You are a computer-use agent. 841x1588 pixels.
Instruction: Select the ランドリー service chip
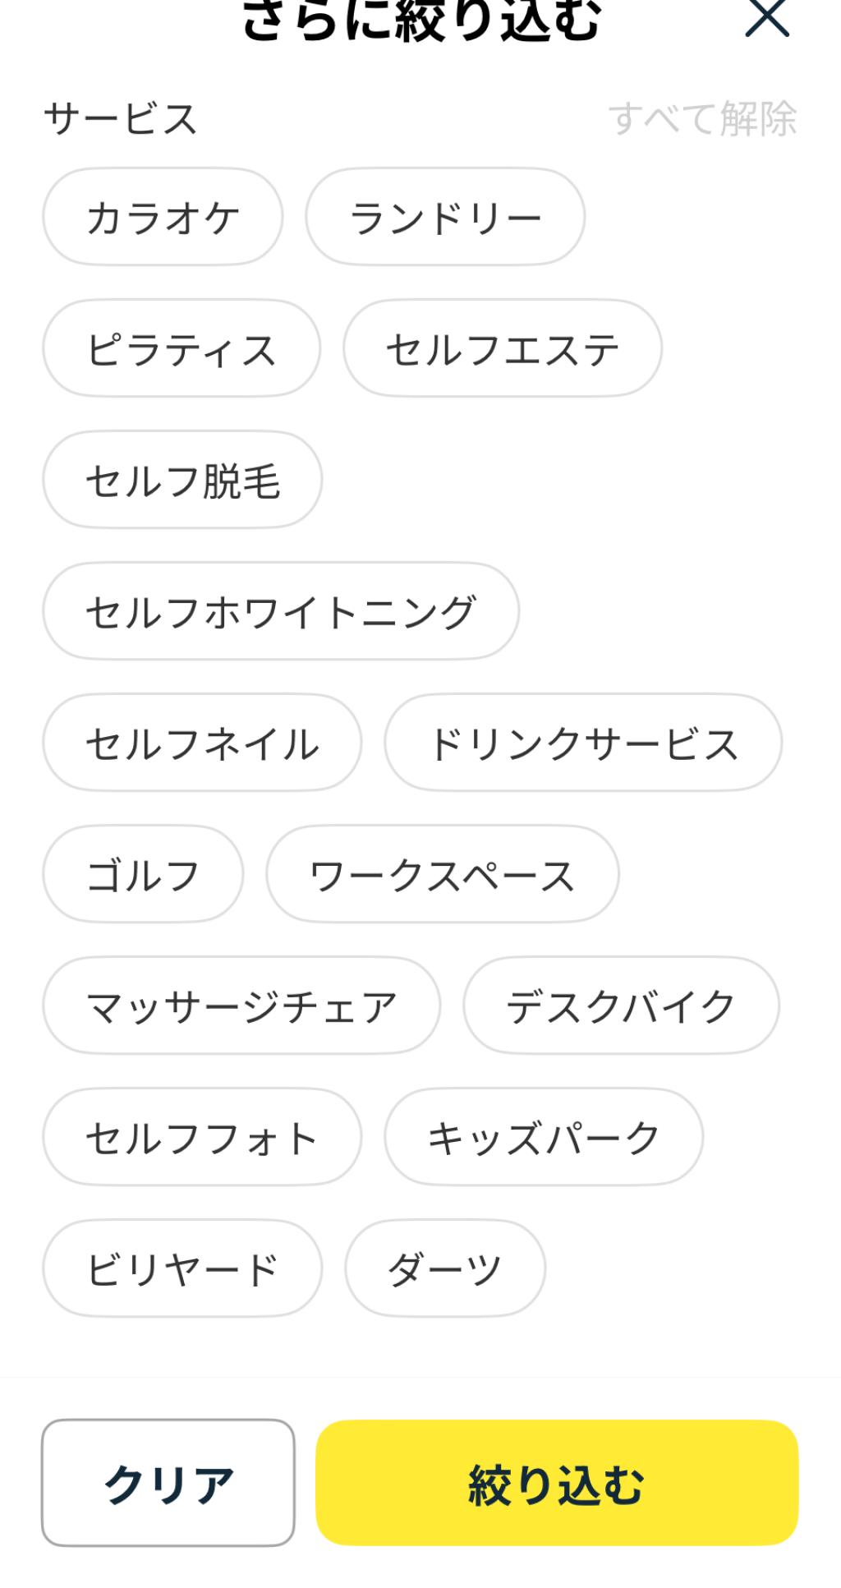pyautogui.click(x=445, y=218)
